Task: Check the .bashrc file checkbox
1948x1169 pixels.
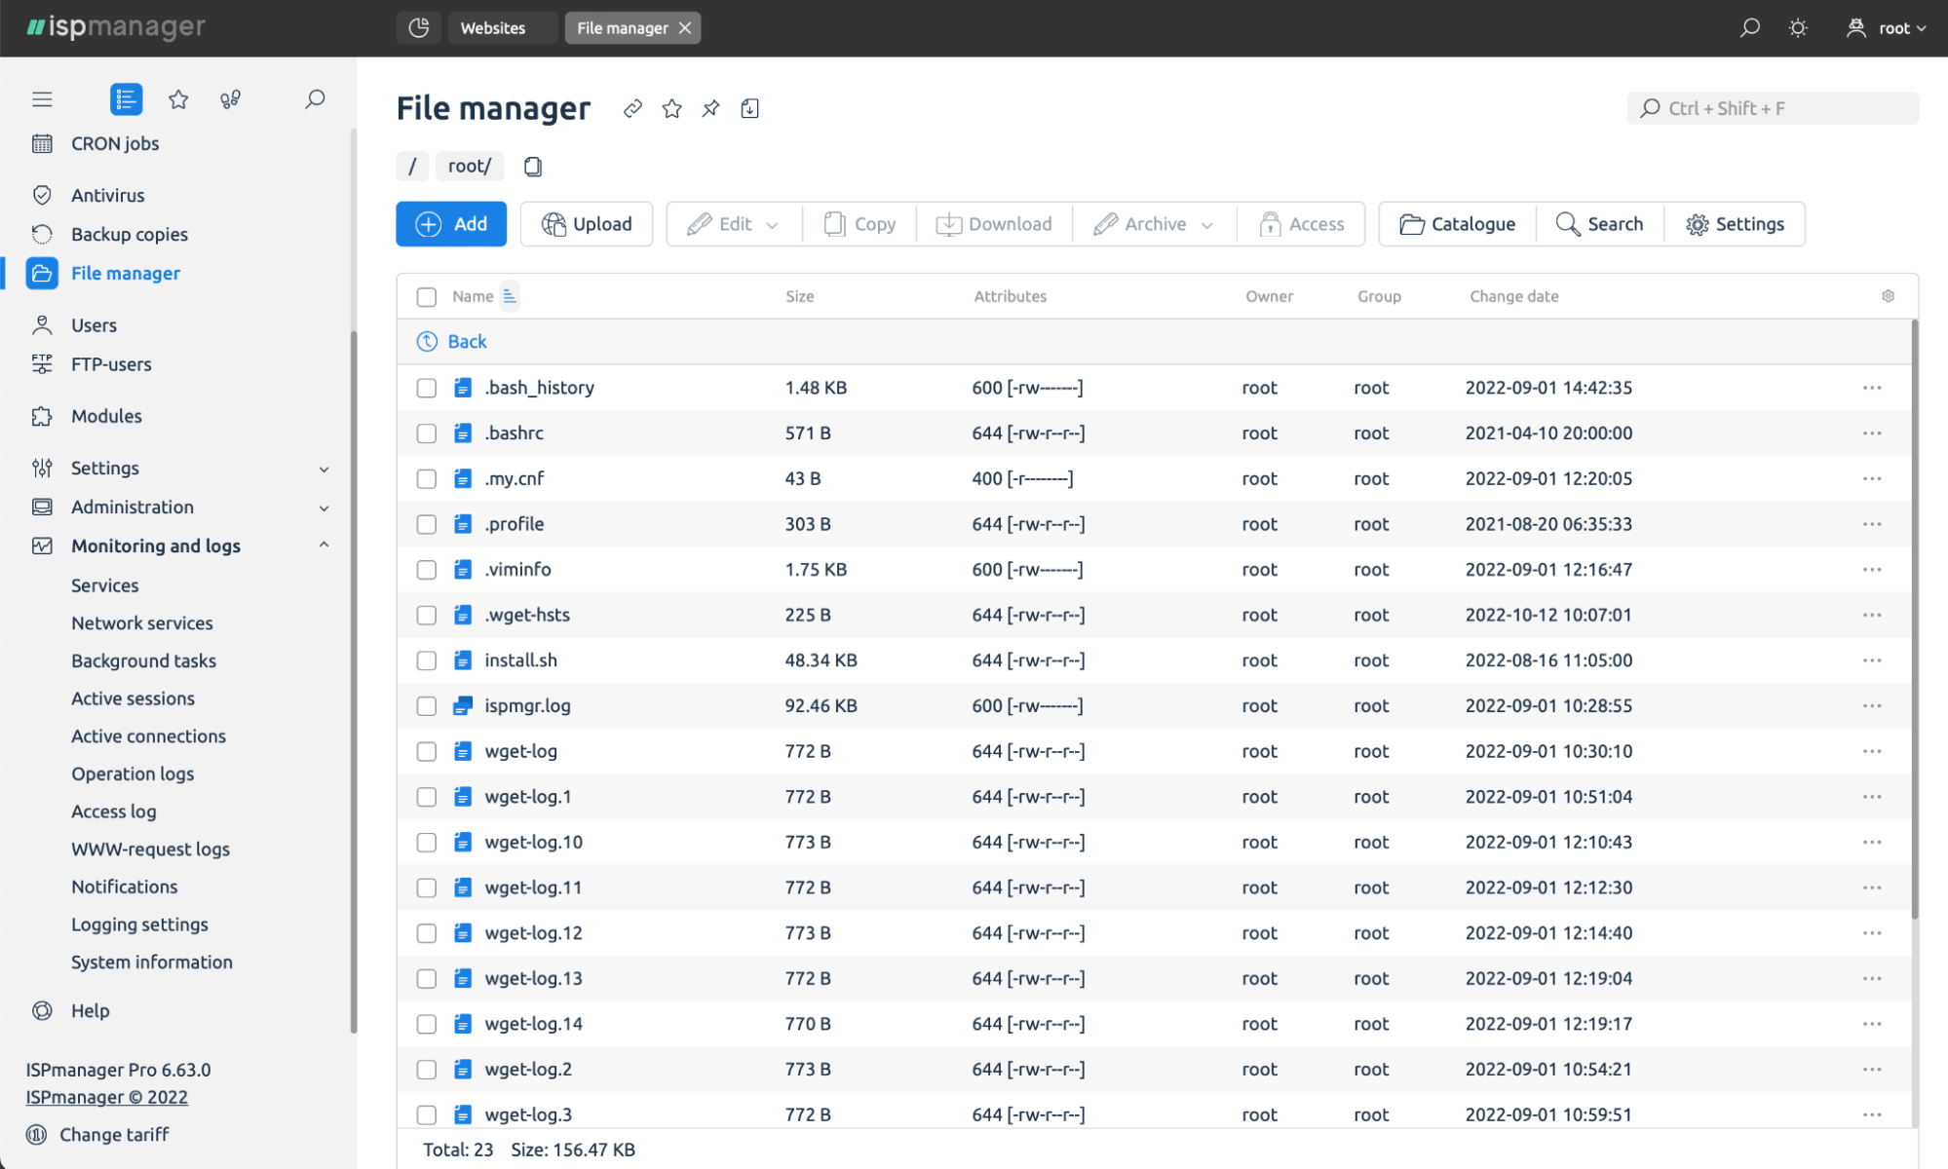Action: tap(427, 433)
